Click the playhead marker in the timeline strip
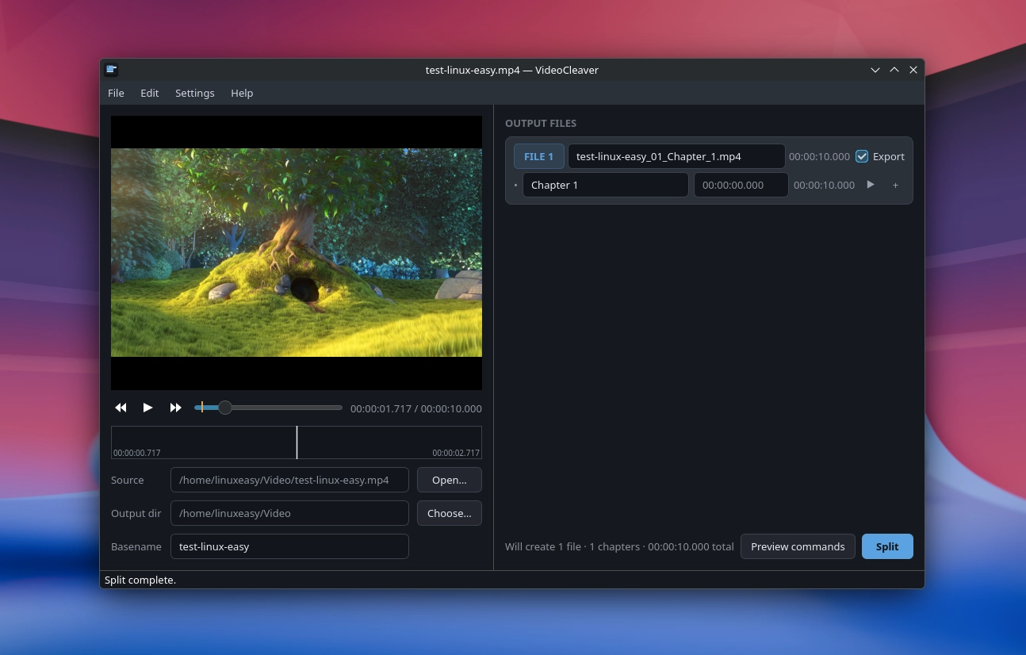Image resolution: width=1026 pixels, height=655 pixels. (297, 442)
